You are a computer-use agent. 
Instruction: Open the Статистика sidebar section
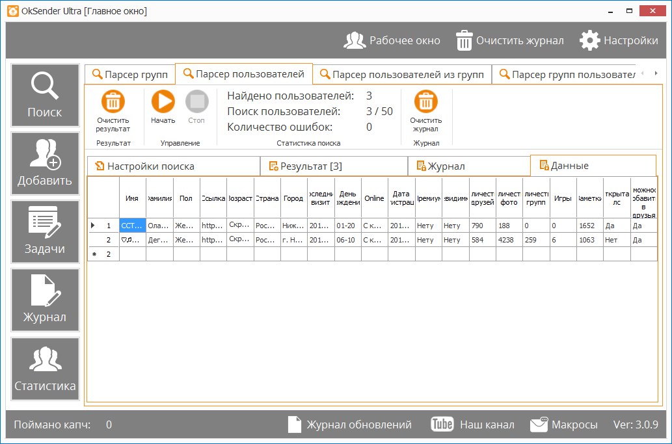[x=45, y=369]
